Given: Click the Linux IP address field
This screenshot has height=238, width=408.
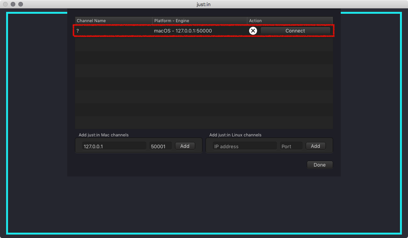Looking at the screenshot, I should 244,146.
